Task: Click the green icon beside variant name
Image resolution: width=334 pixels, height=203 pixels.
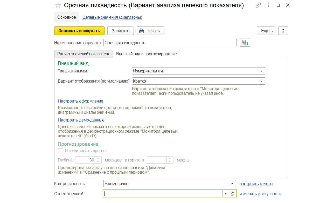Action: pos(245,43)
